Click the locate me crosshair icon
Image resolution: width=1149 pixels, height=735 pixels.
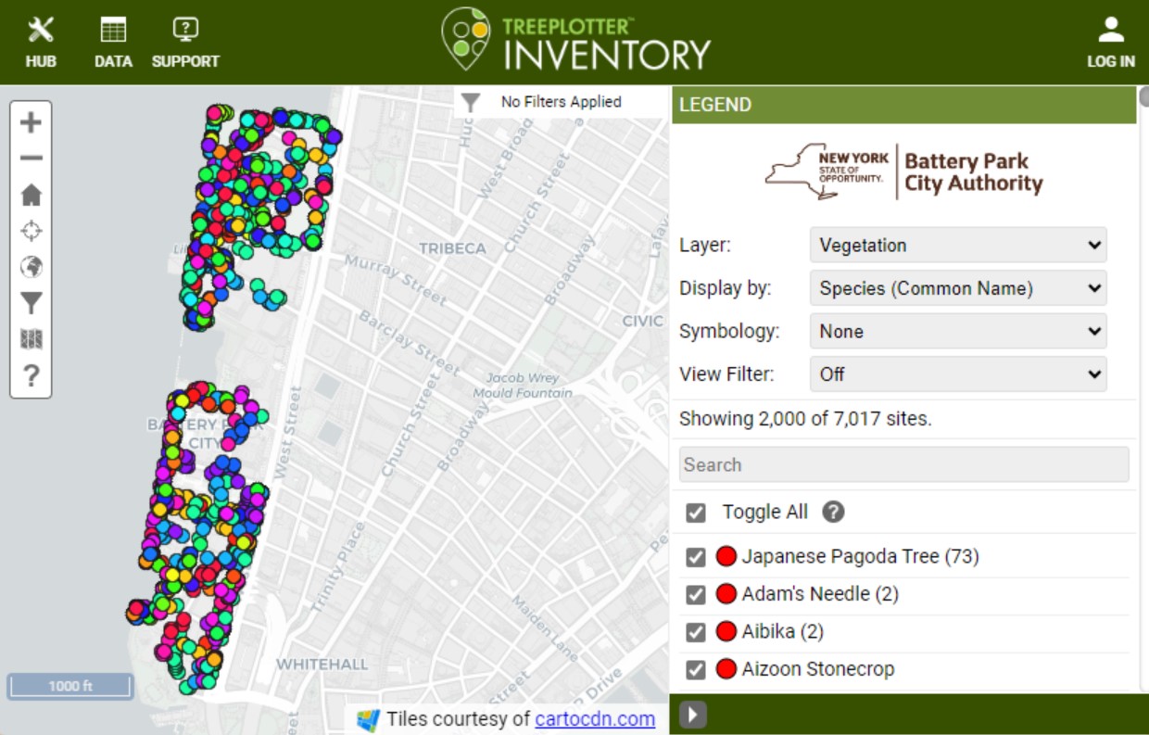pyautogui.click(x=31, y=231)
